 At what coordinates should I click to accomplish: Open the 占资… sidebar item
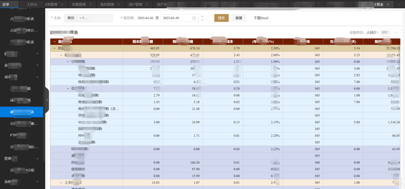[x=21, y=30]
